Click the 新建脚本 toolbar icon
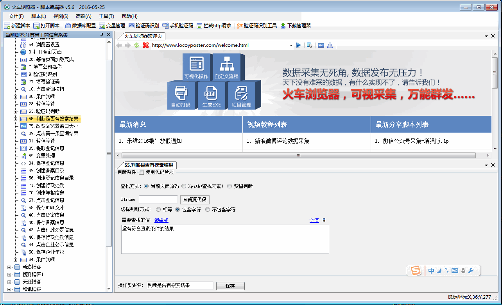Viewport: 502px width, 305px height. coord(17,26)
